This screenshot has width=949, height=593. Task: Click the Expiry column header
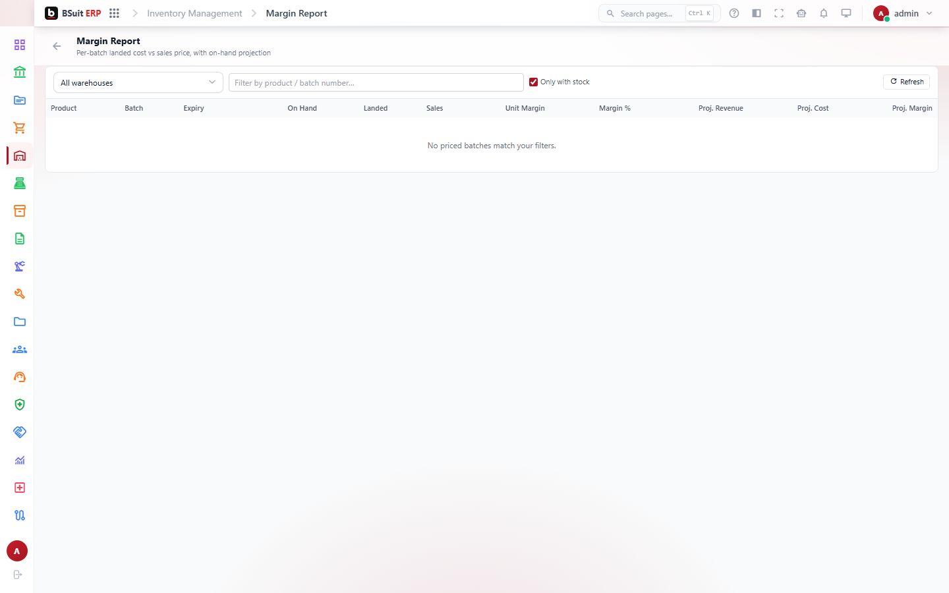(194, 108)
